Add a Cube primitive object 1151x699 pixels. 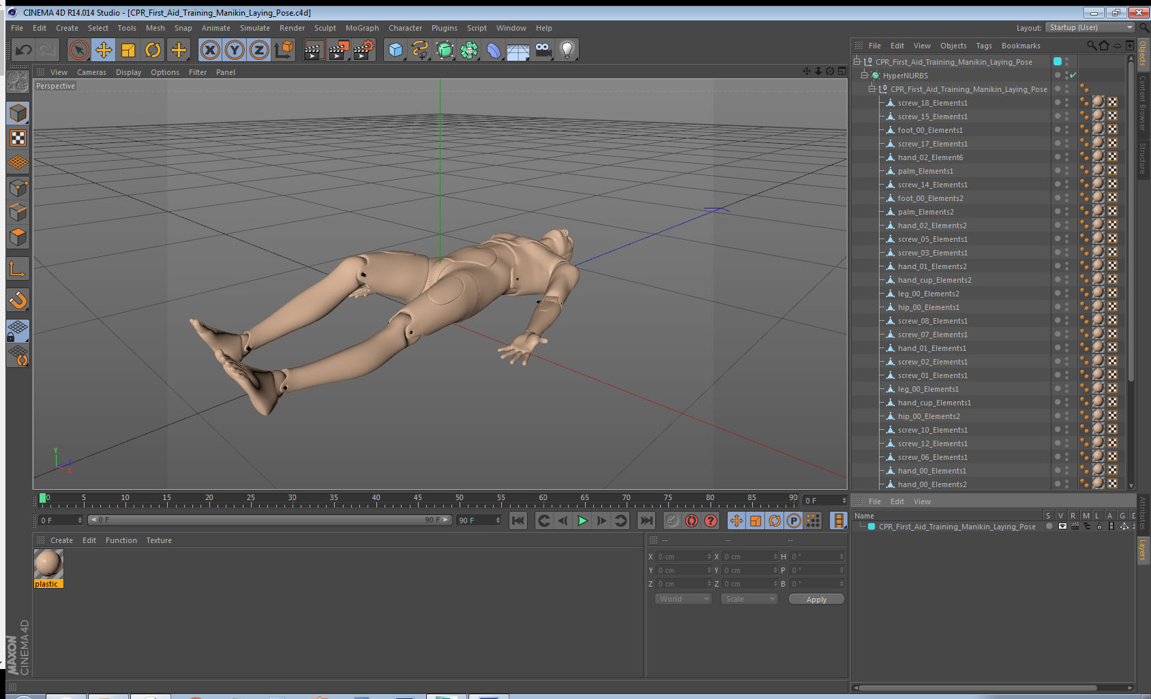(395, 50)
